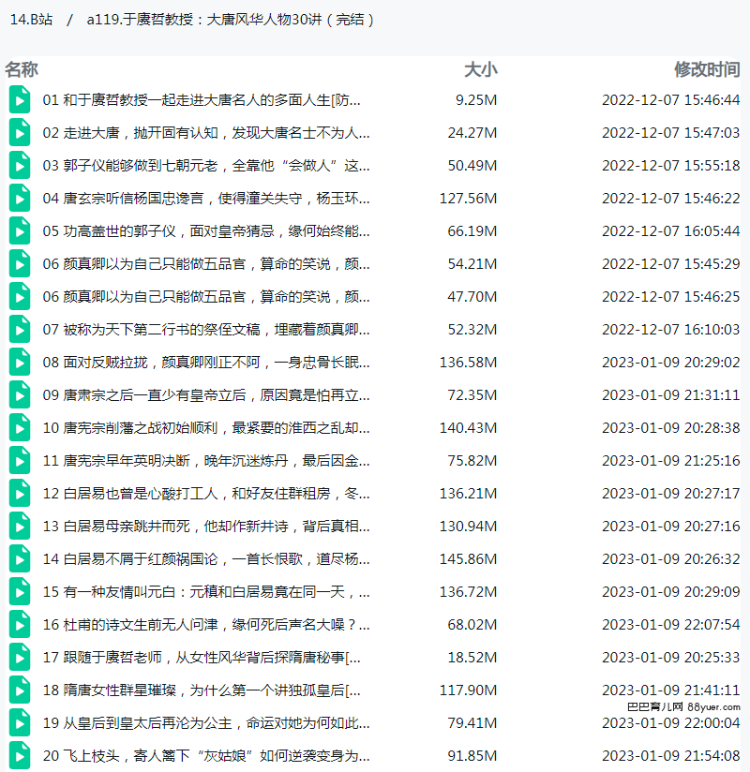The width and height of the screenshot is (750, 772).
Task: Click video icon for file 17 跟随于赓哲老师
Action: (x=20, y=658)
